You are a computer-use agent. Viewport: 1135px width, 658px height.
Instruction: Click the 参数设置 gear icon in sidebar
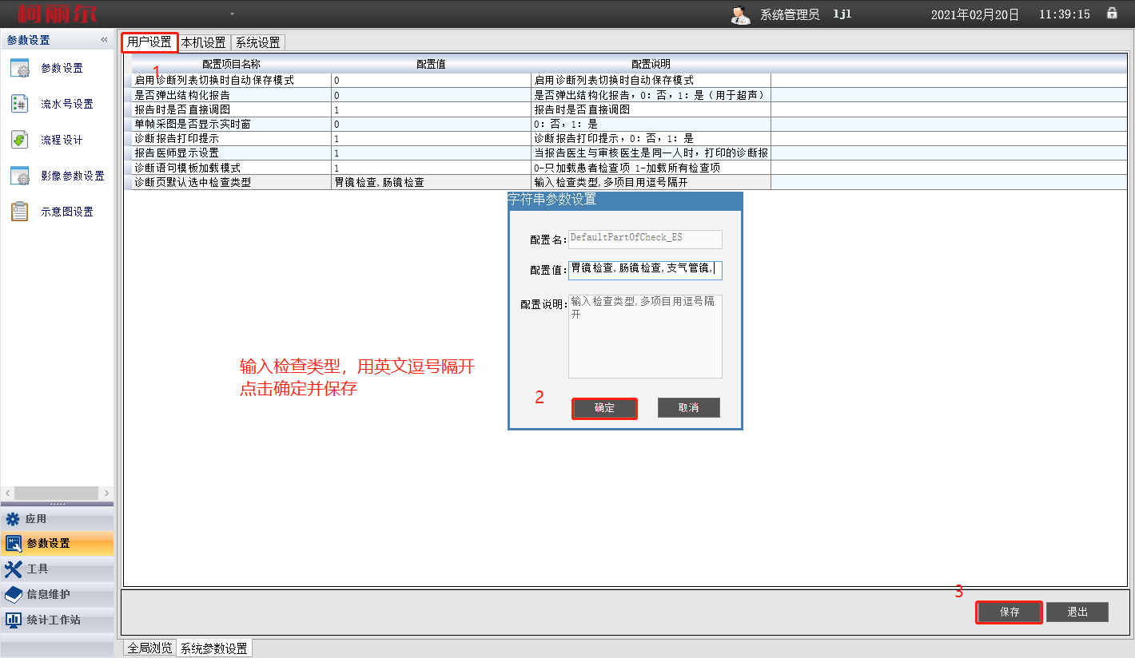[x=20, y=69]
